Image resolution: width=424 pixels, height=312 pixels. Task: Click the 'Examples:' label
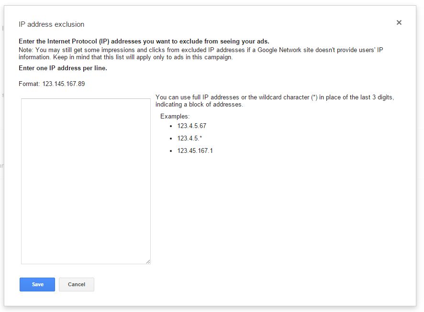(175, 116)
